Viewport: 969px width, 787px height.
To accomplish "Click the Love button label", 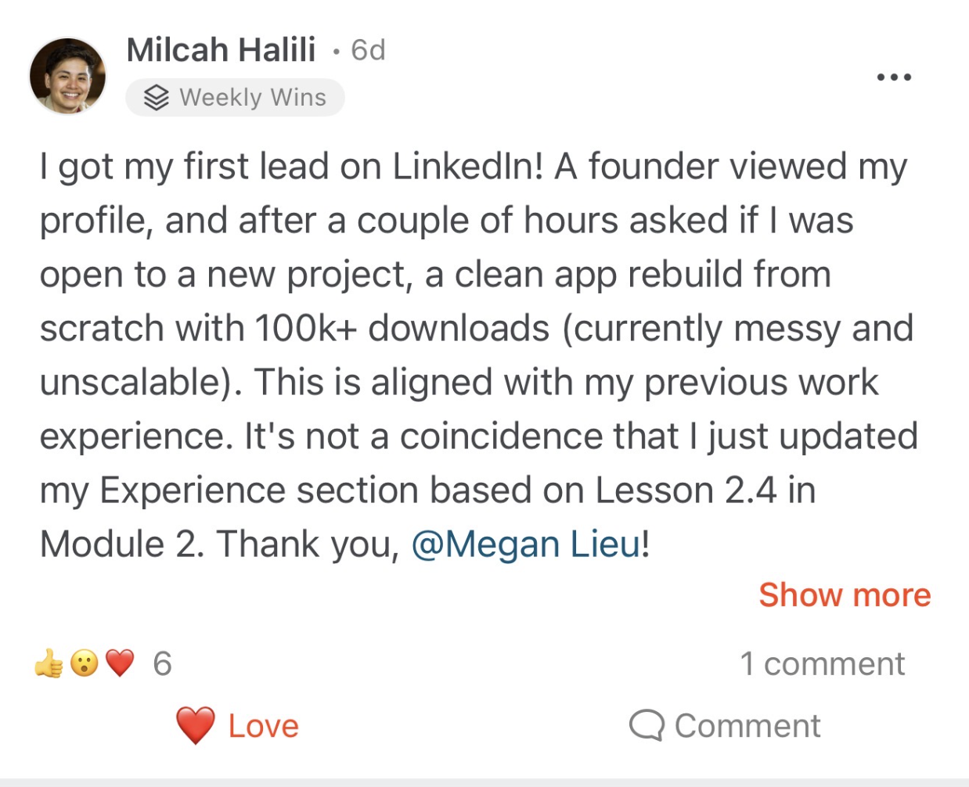I will pyautogui.click(x=263, y=725).
